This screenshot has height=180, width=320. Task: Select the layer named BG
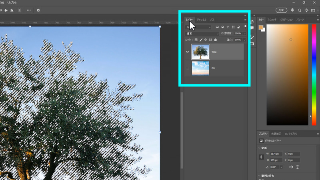tap(214, 68)
